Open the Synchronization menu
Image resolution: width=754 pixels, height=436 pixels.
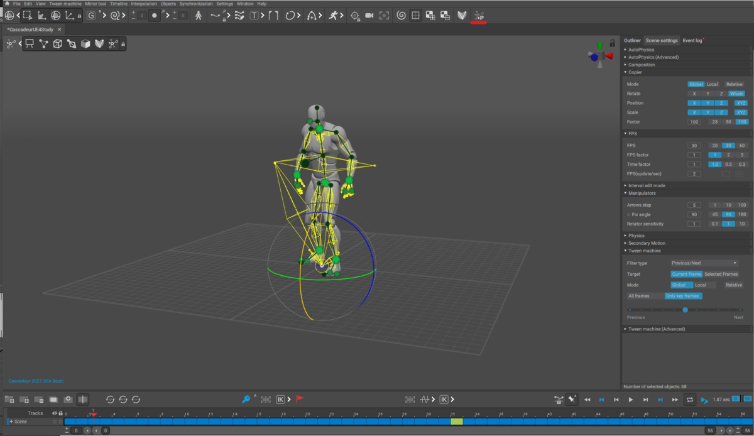(196, 4)
